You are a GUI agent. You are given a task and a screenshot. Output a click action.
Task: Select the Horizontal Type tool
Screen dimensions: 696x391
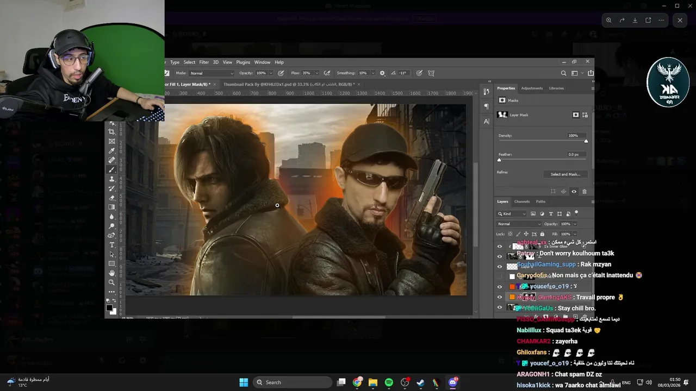[x=112, y=245]
